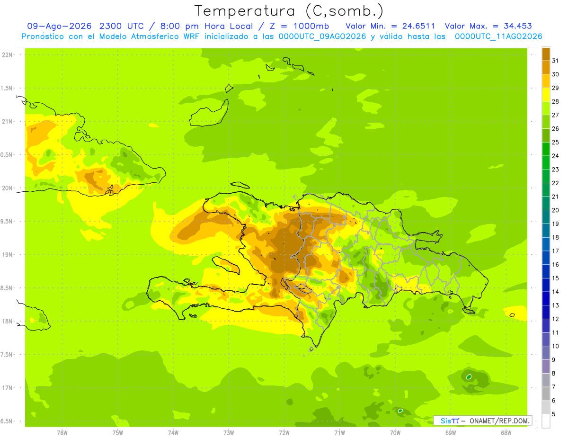Click the dark orange legend swatch above 31
Image resolution: width=568 pixels, height=439 pixels.
click(546, 54)
